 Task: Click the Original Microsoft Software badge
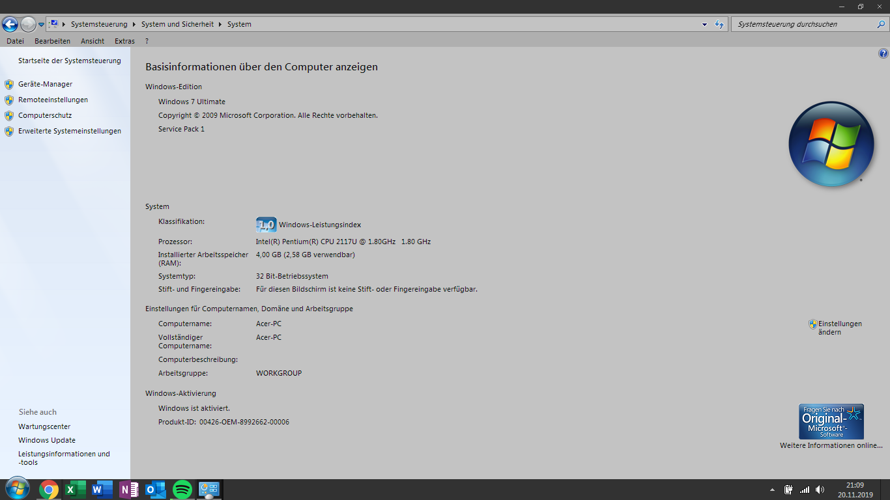[x=831, y=421]
